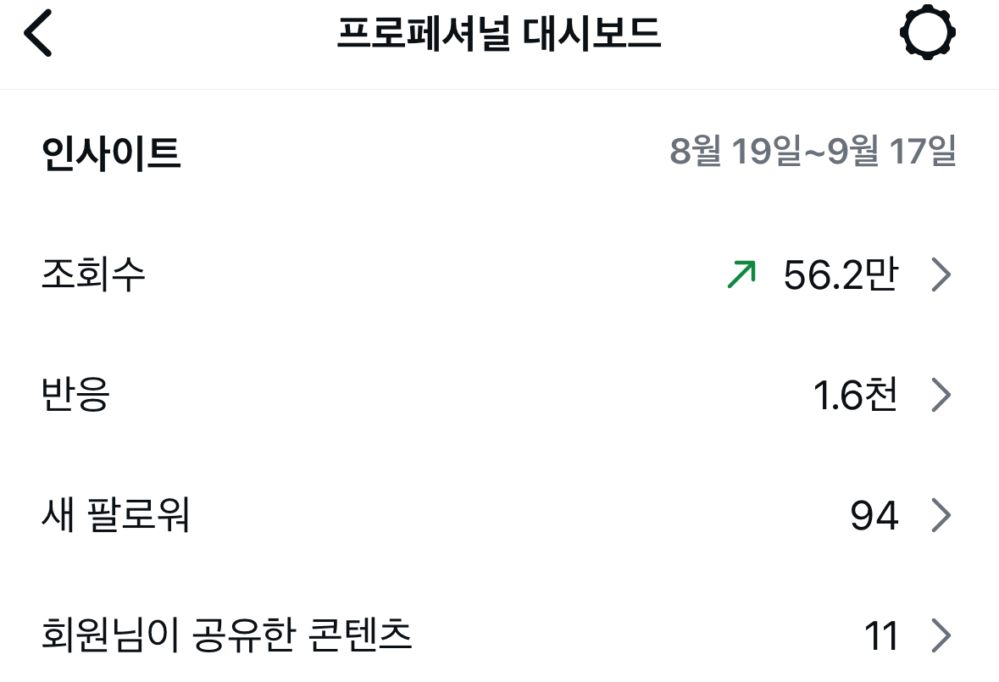Click the 8월 19일 start date
The height and width of the screenshot is (682, 999).
tap(734, 152)
